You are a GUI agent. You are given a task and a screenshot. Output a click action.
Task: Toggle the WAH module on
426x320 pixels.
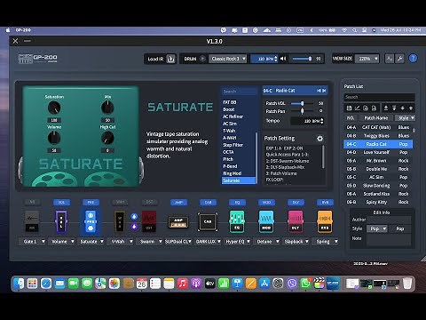120,202
